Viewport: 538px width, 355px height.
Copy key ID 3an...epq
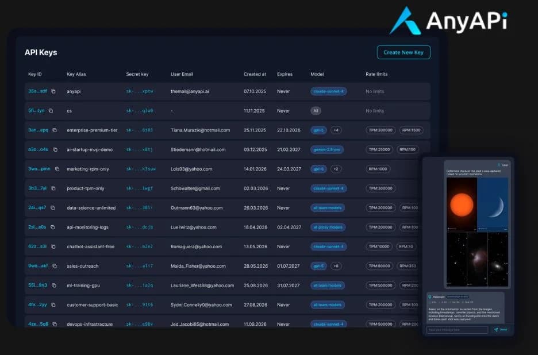[x=55, y=130]
